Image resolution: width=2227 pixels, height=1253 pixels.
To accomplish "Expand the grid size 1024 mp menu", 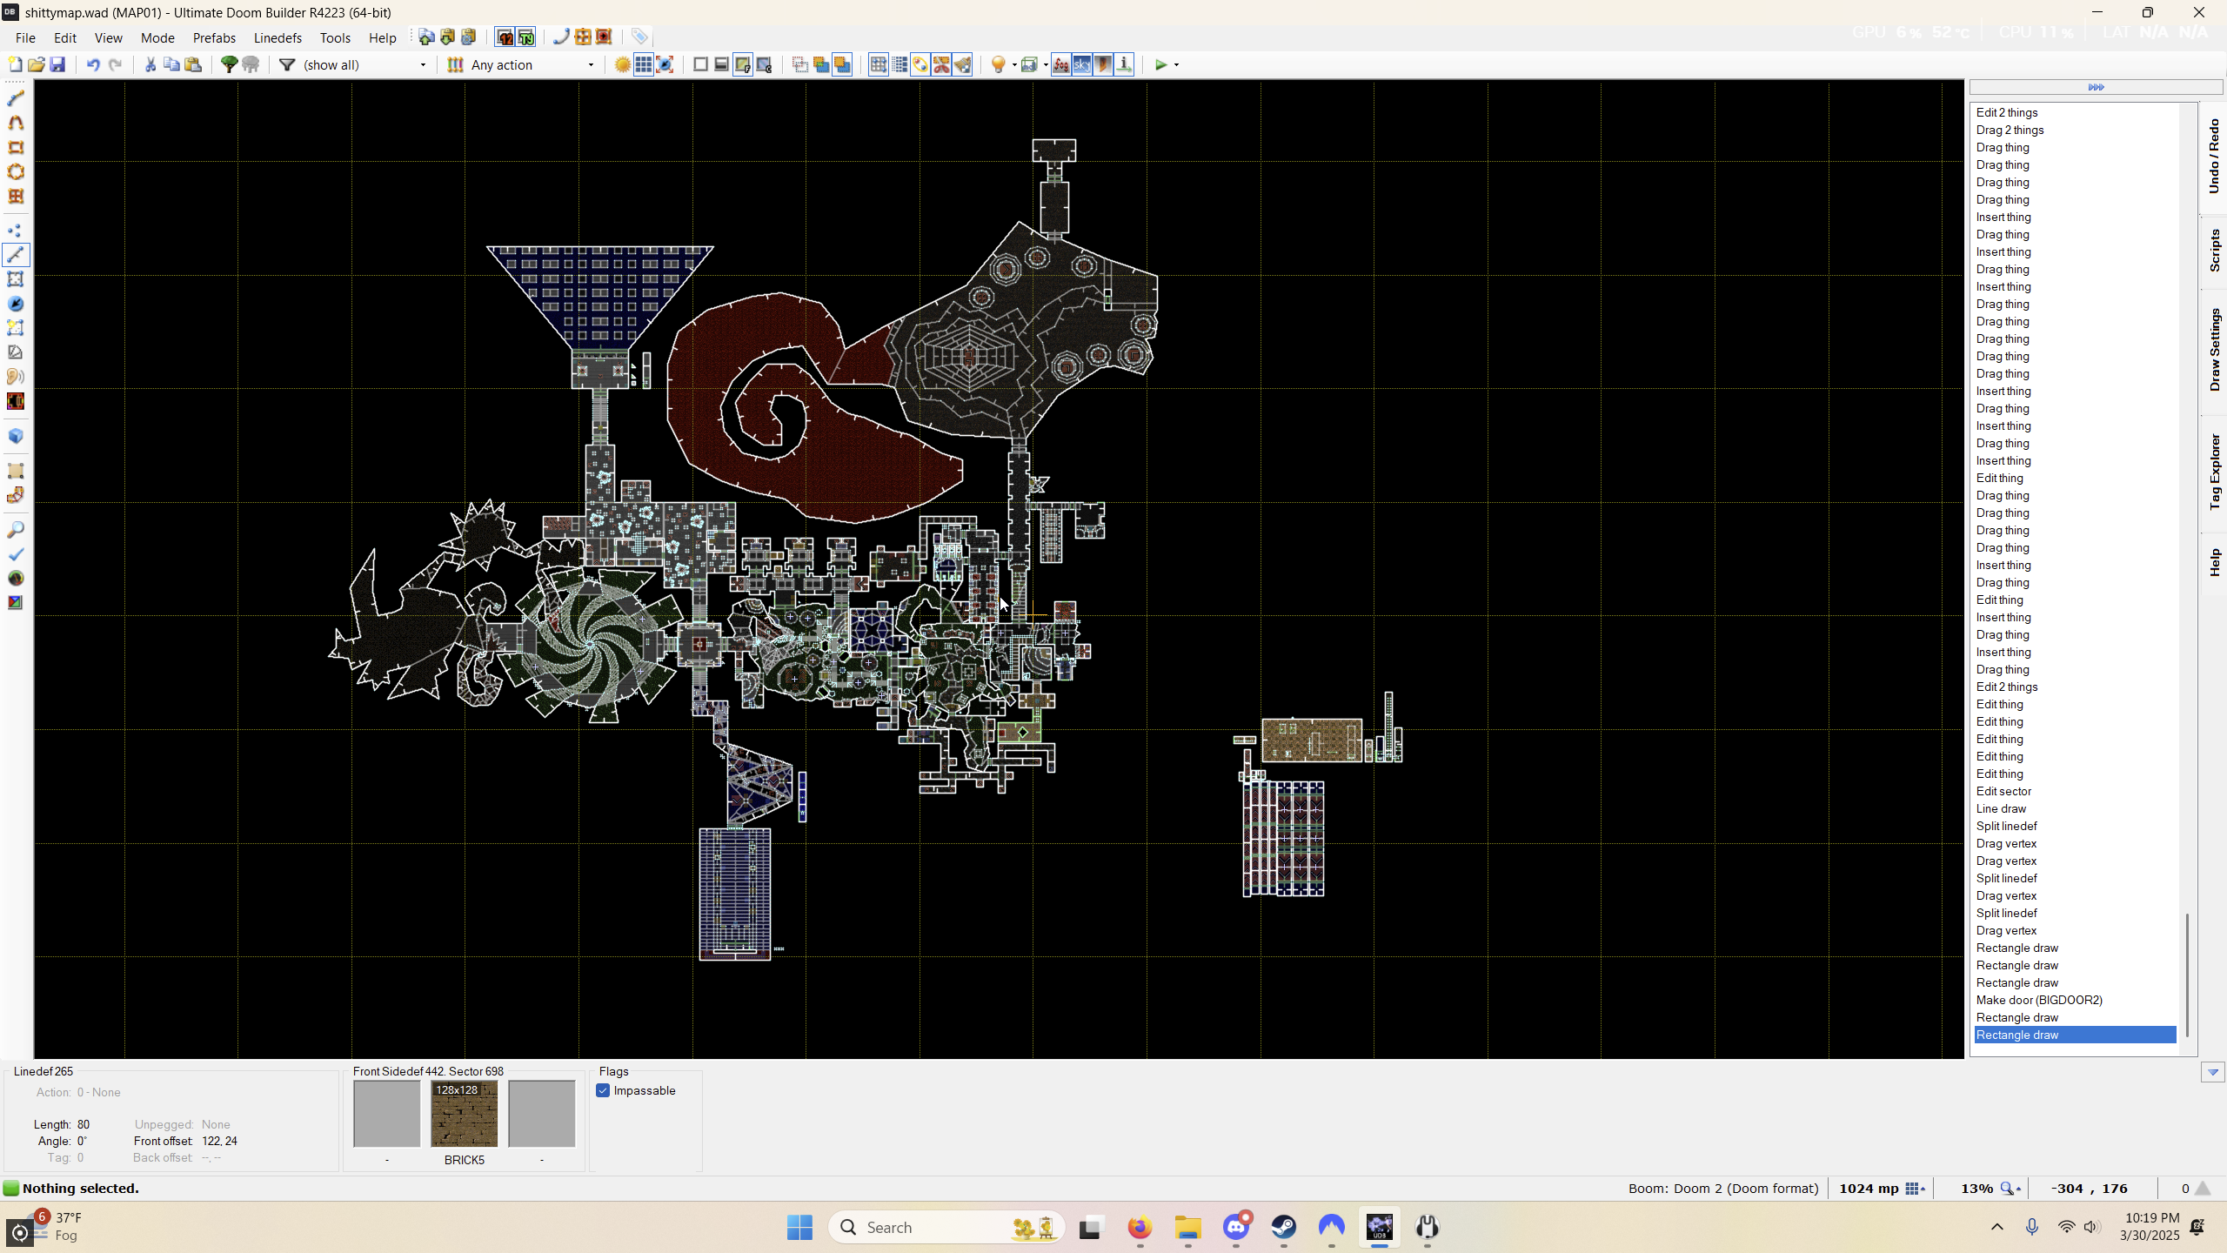I will coord(1915,1189).
